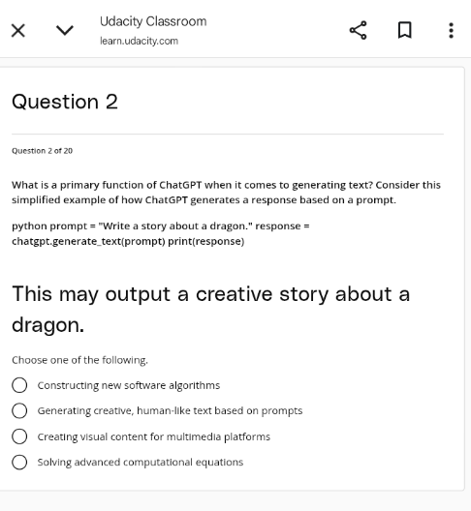Click the 'Question 2' heading
This screenshot has width=471, height=511.
pos(65,102)
